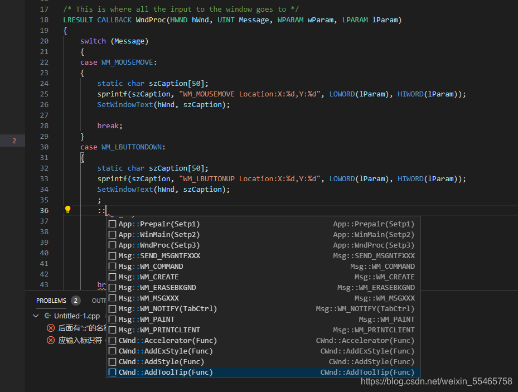The width and height of the screenshot is (518, 392).
Task: Click snippet icon beside Msg::WM_CREATE
Action: pos(112,277)
